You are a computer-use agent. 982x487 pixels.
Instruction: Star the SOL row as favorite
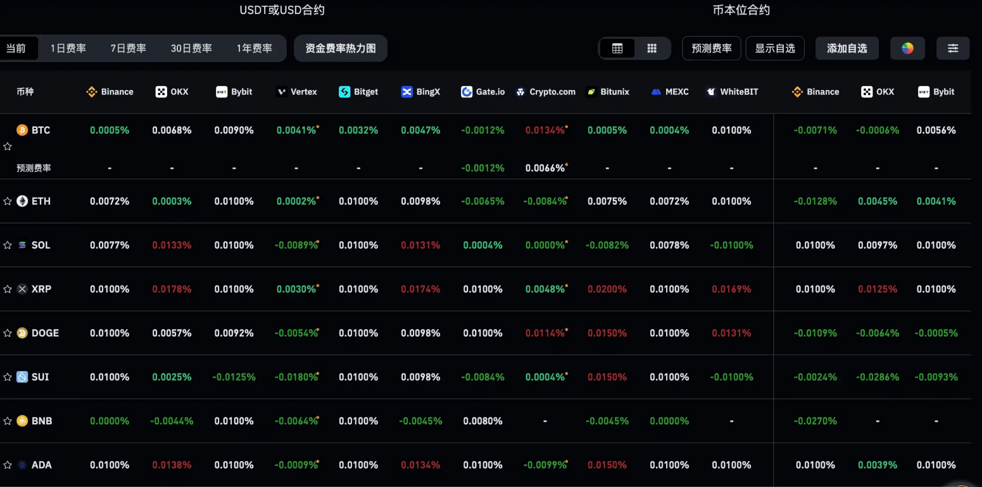(8, 245)
